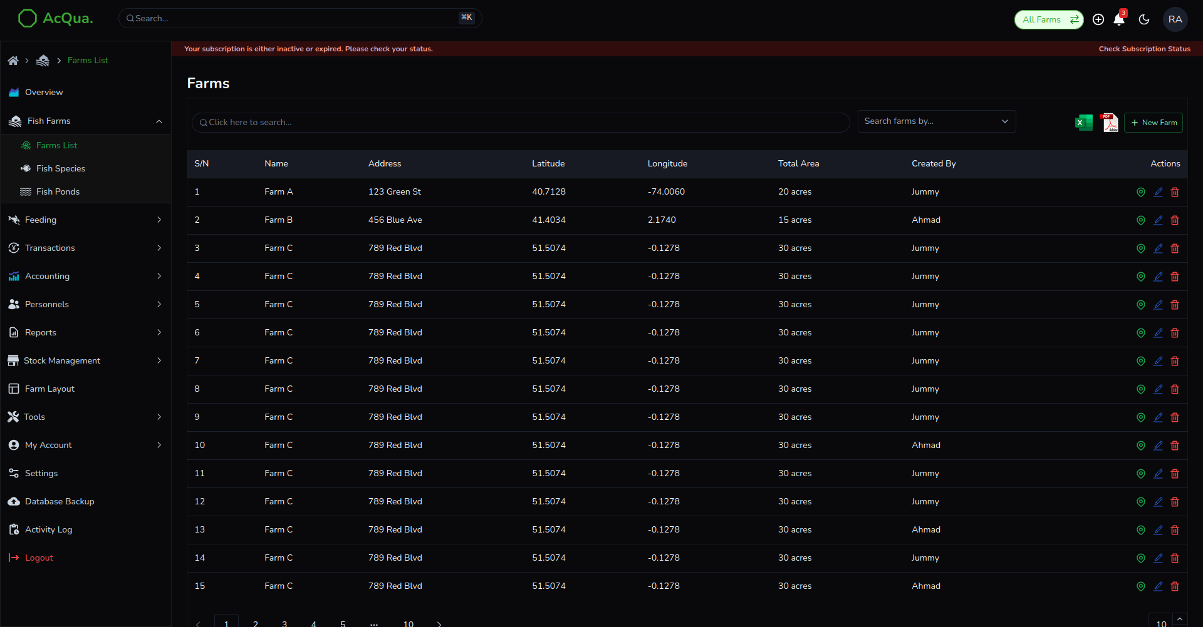The width and height of the screenshot is (1203, 627).
Task: Open the quick-add plus icon in header
Action: [x=1098, y=19]
